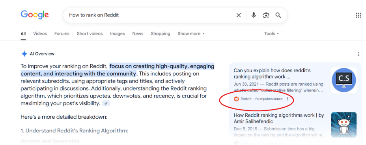
Task: Open options for the r/computerscience source
Action: (x=288, y=99)
